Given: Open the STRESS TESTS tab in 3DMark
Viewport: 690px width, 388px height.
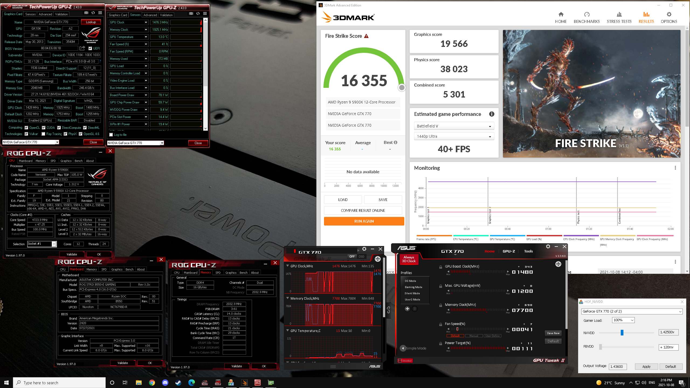Looking at the screenshot, I should click(619, 18).
